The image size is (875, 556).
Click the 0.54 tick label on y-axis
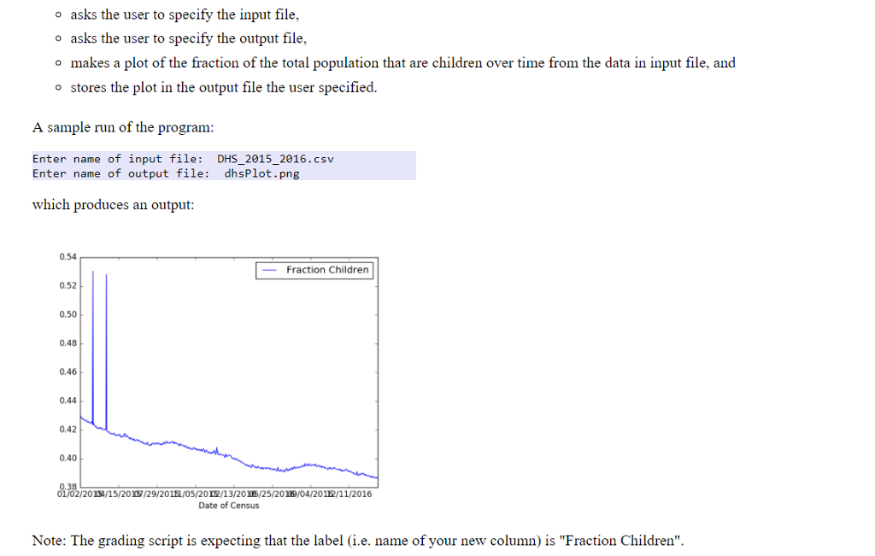tap(68, 256)
